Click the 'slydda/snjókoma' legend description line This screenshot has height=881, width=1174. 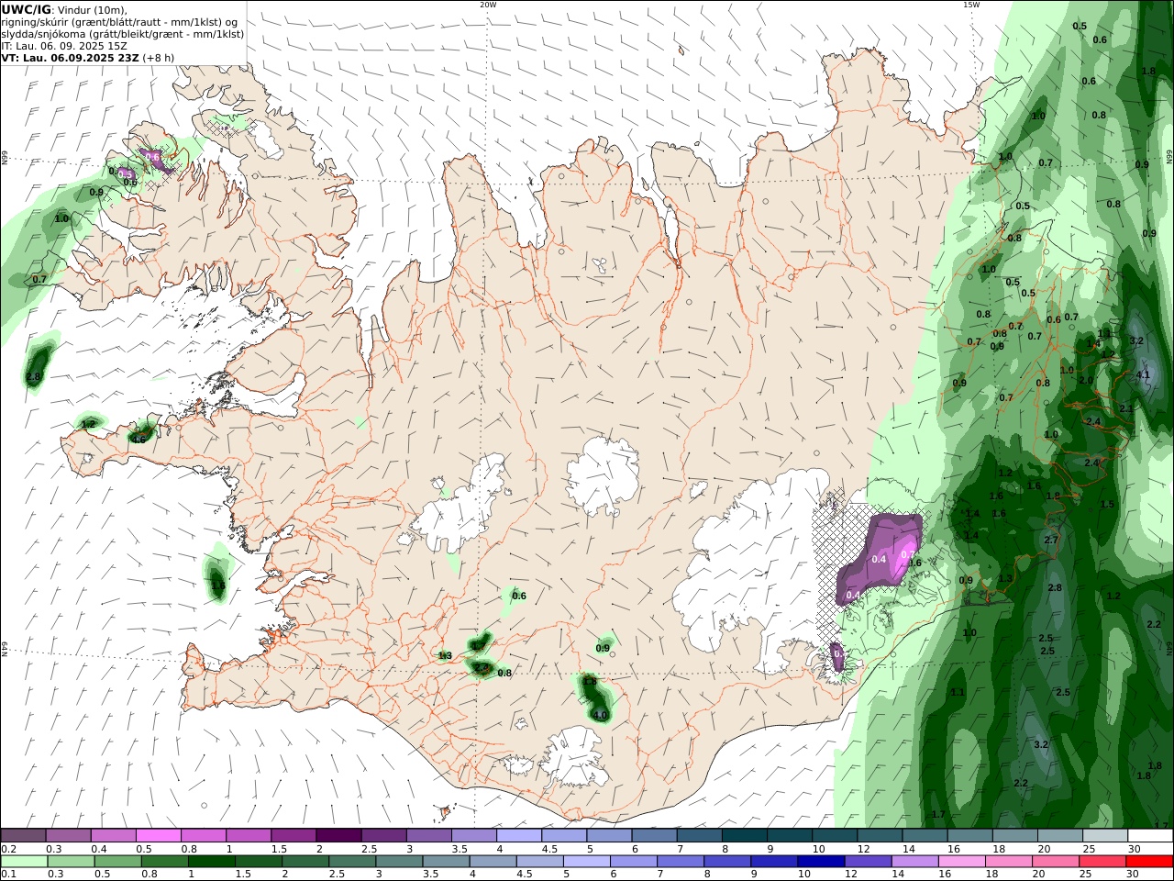pyautogui.click(x=123, y=34)
